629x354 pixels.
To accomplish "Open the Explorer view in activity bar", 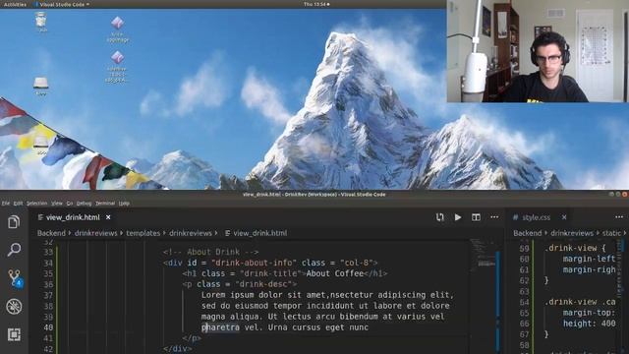I will click(x=14, y=222).
